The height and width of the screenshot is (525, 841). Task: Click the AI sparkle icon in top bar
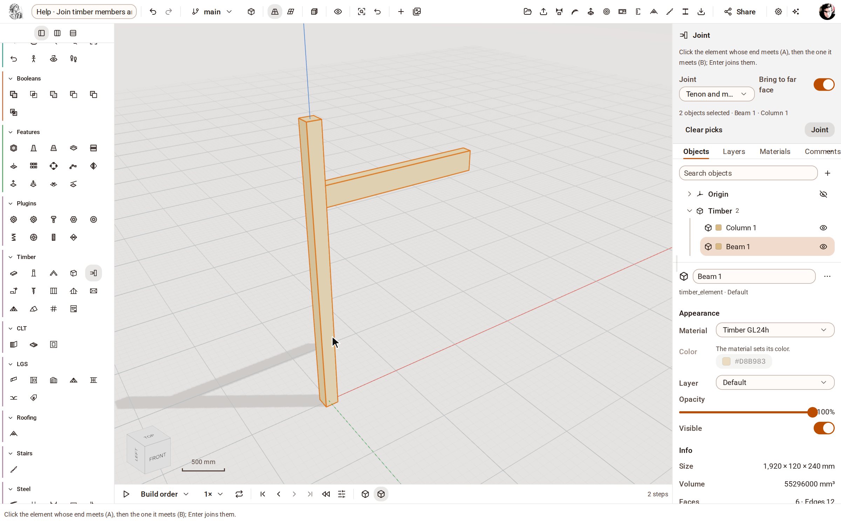click(x=796, y=12)
